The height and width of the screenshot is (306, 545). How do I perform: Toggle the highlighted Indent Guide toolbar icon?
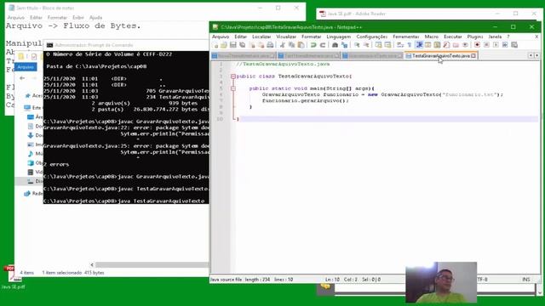point(419,45)
